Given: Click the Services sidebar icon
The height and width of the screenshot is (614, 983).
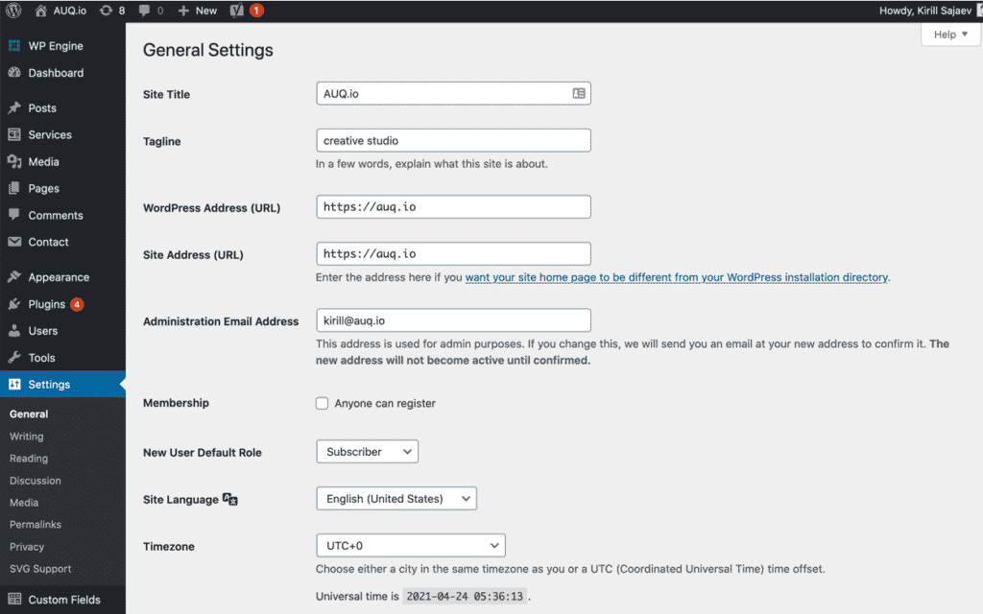Looking at the screenshot, I should tap(14, 134).
